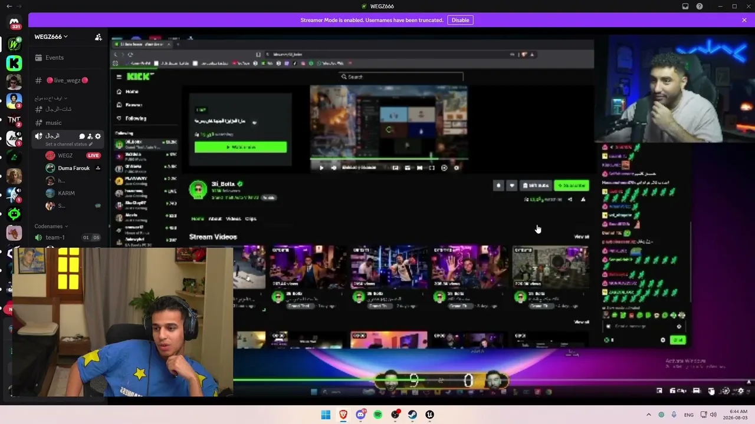Viewport: 755px width, 424px height.
Task: Click the microphone icon in system tray
Action: [x=674, y=415]
